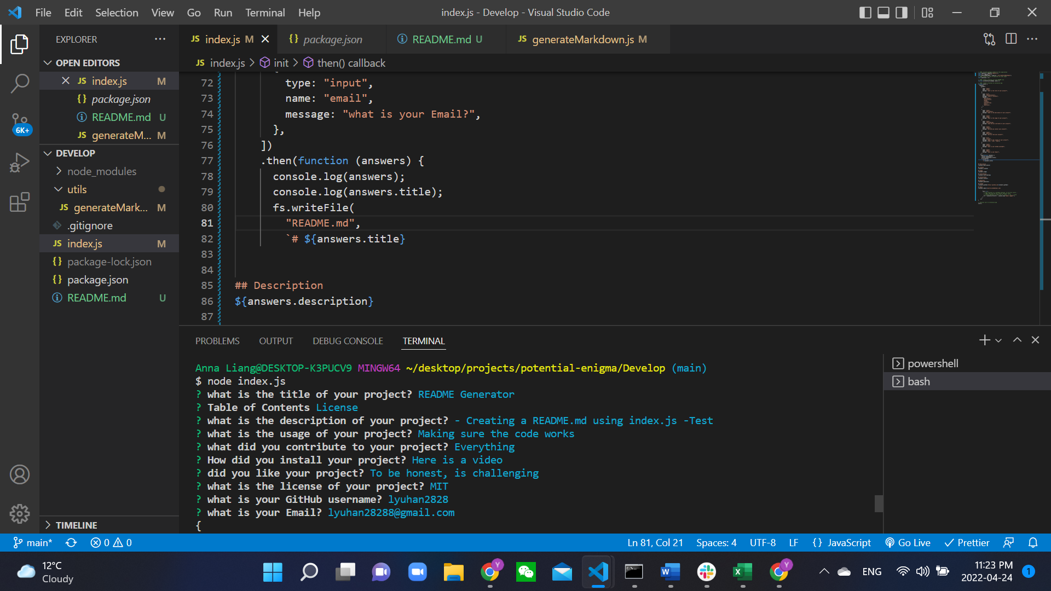1051x591 pixels.
Task: Open the Run and Debug view
Action: pos(20,163)
